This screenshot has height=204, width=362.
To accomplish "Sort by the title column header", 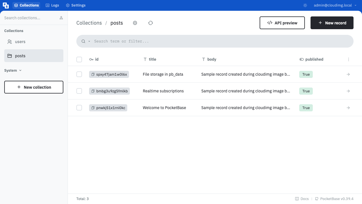I will (x=150, y=59).
